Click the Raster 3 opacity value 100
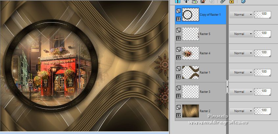The image size is (278, 134). [x=263, y=92]
